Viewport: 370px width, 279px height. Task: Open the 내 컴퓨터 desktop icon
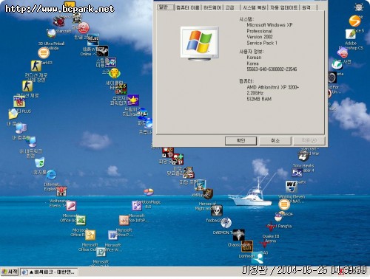[x=21, y=128]
